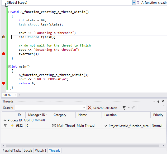
Task: Collapse the Process ID: 7764 group
Action: coord(4,120)
